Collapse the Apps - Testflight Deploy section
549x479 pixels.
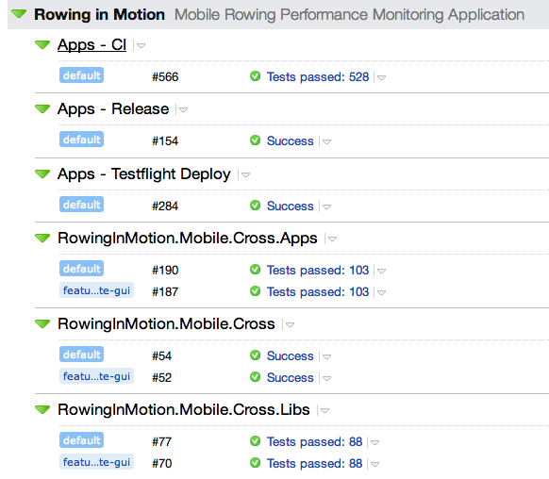click(x=42, y=173)
